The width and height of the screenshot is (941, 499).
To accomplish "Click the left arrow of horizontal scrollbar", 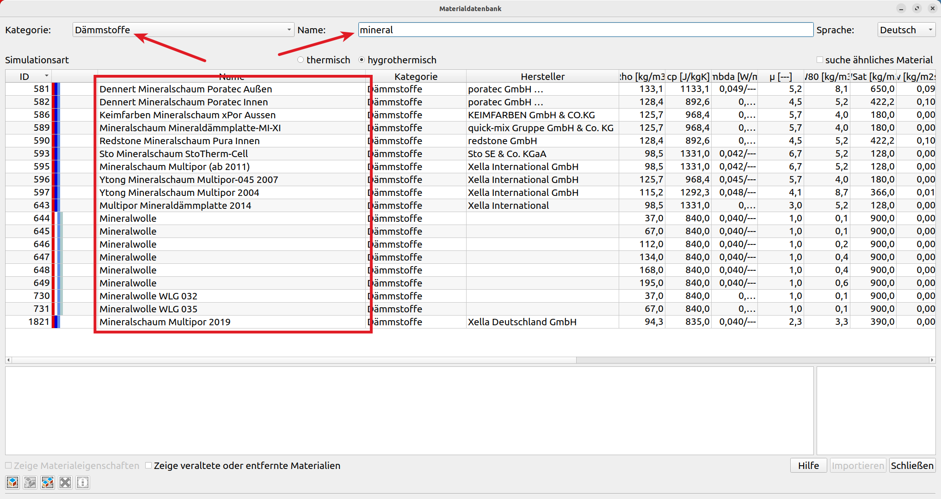I will click(8, 360).
